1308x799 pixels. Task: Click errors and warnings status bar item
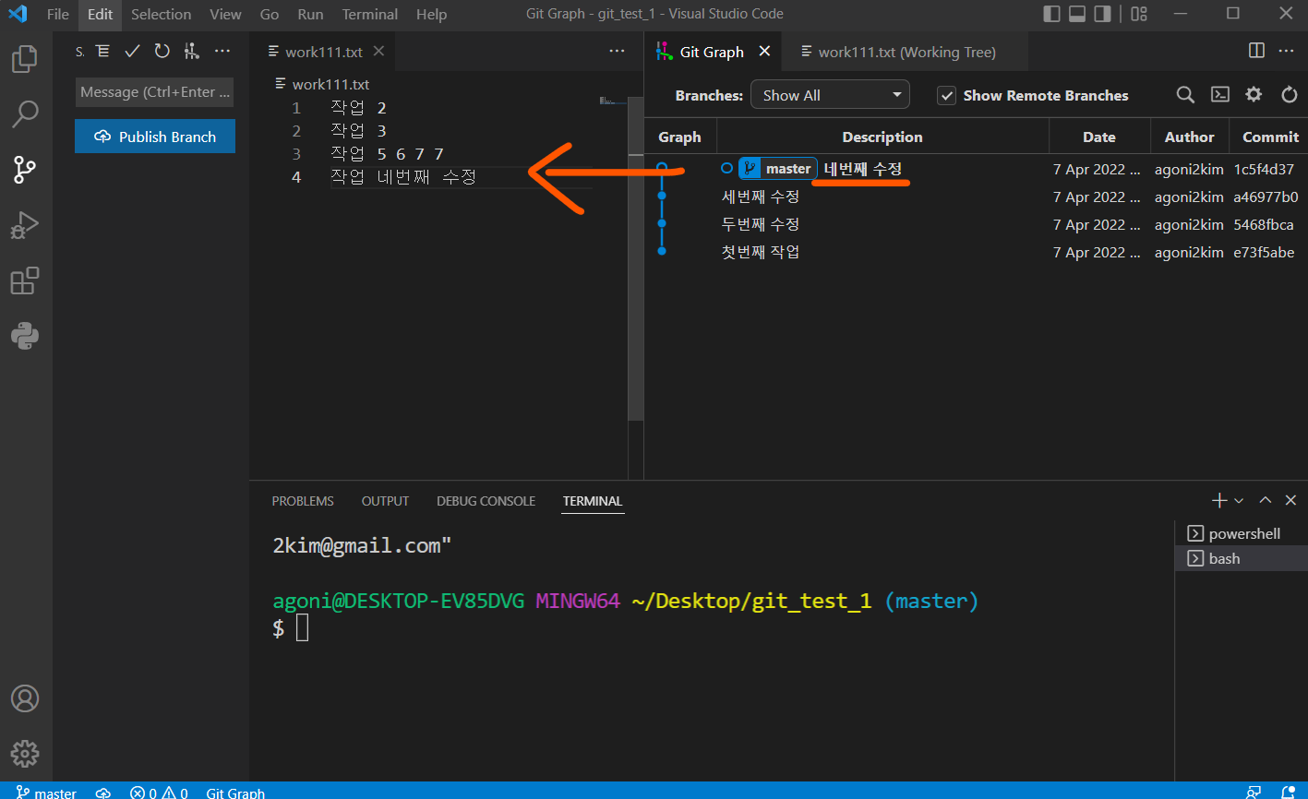point(159,793)
